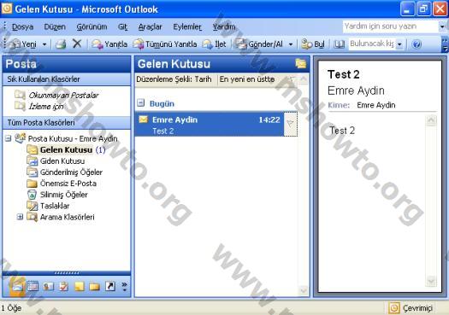Click the Yardım için soru yazın field

[390, 26]
